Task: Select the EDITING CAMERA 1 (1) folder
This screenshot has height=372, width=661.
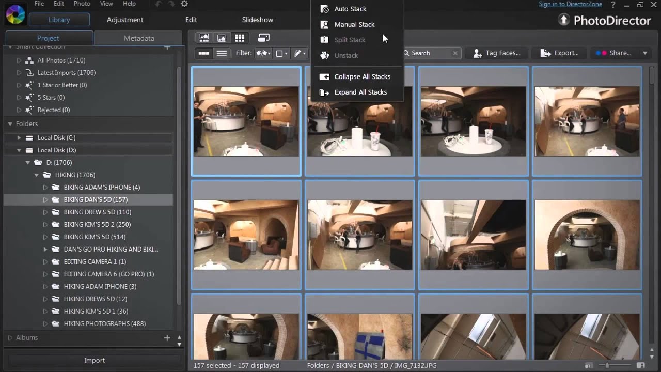Action: 95,262
